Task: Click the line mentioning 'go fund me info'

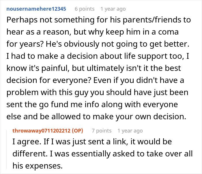Action: pos(92,104)
